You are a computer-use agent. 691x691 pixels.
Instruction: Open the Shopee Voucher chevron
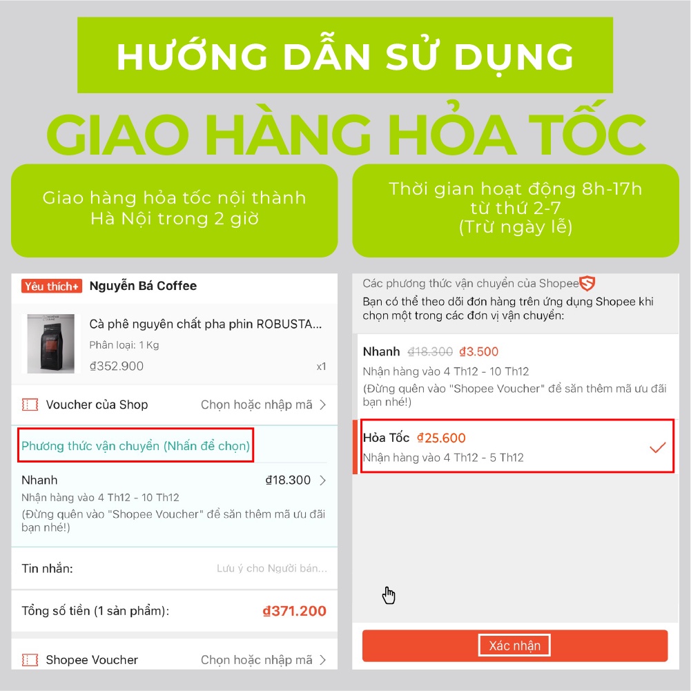322,660
